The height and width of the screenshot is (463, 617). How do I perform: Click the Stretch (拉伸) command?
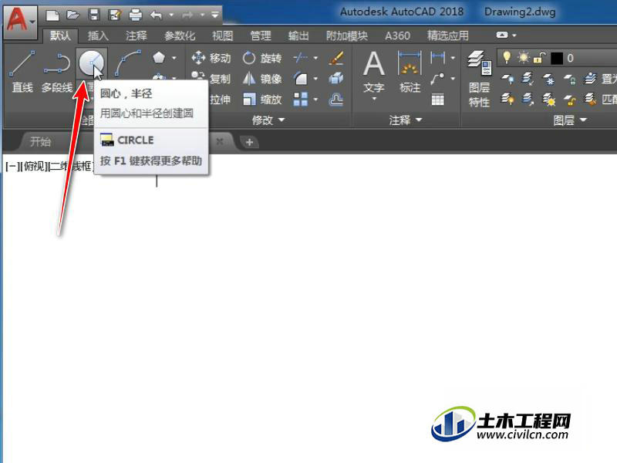[220, 100]
